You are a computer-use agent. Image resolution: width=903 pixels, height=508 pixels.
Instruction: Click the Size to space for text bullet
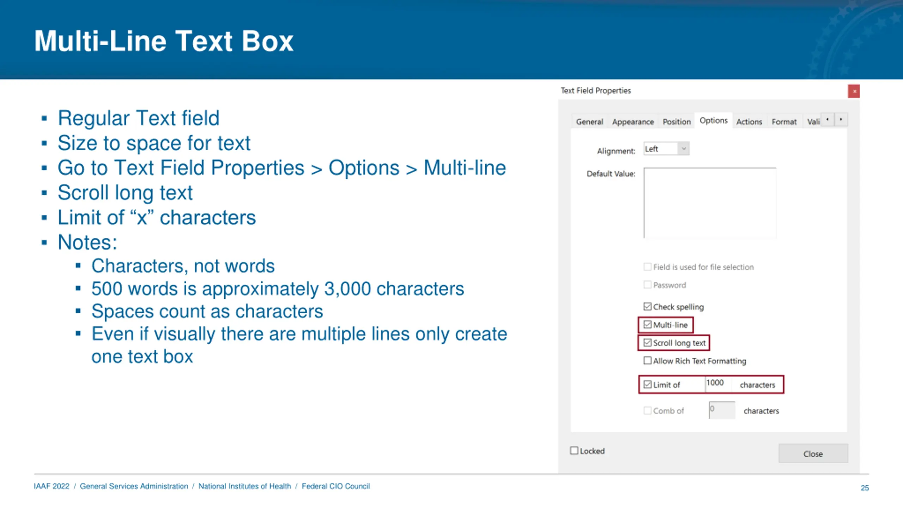pos(154,143)
